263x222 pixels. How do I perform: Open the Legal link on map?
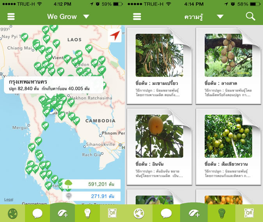pyautogui.click(x=9, y=199)
